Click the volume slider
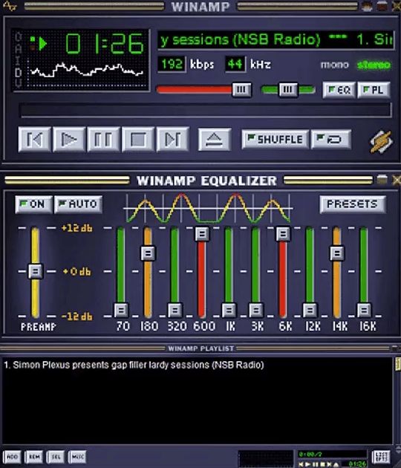Image resolution: width=401 pixels, height=468 pixels. pos(204,90)
